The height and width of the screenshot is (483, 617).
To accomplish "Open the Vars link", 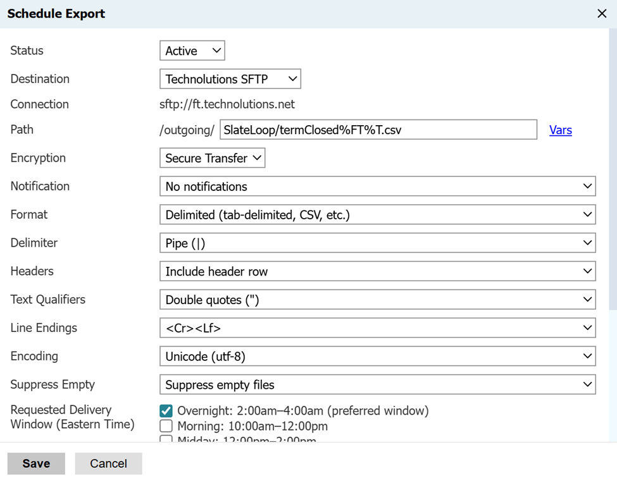I will click(x=560, y=130).
